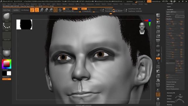Click the Export Curves button
The image size is (188, 106).
[x=171, y=85]
